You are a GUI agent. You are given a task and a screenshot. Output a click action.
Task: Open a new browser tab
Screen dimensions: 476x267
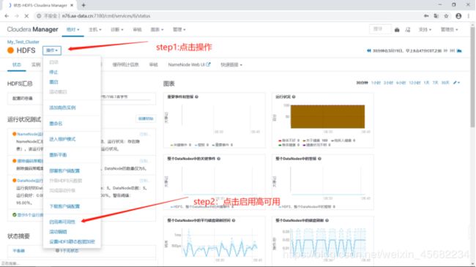tap(83, 5)
